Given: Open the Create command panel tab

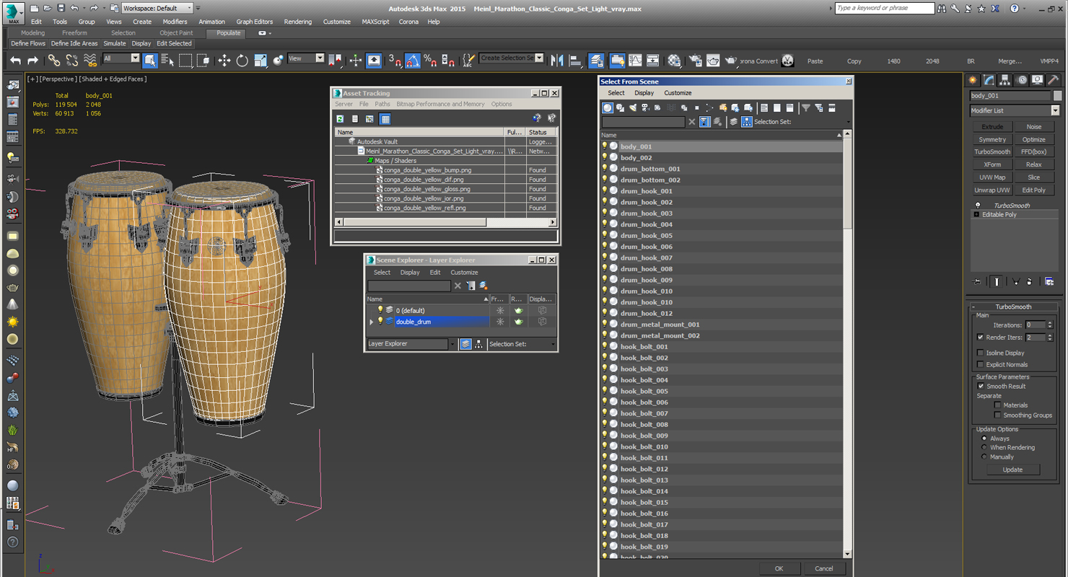Looking at the screenshot, I should point(973,80).
